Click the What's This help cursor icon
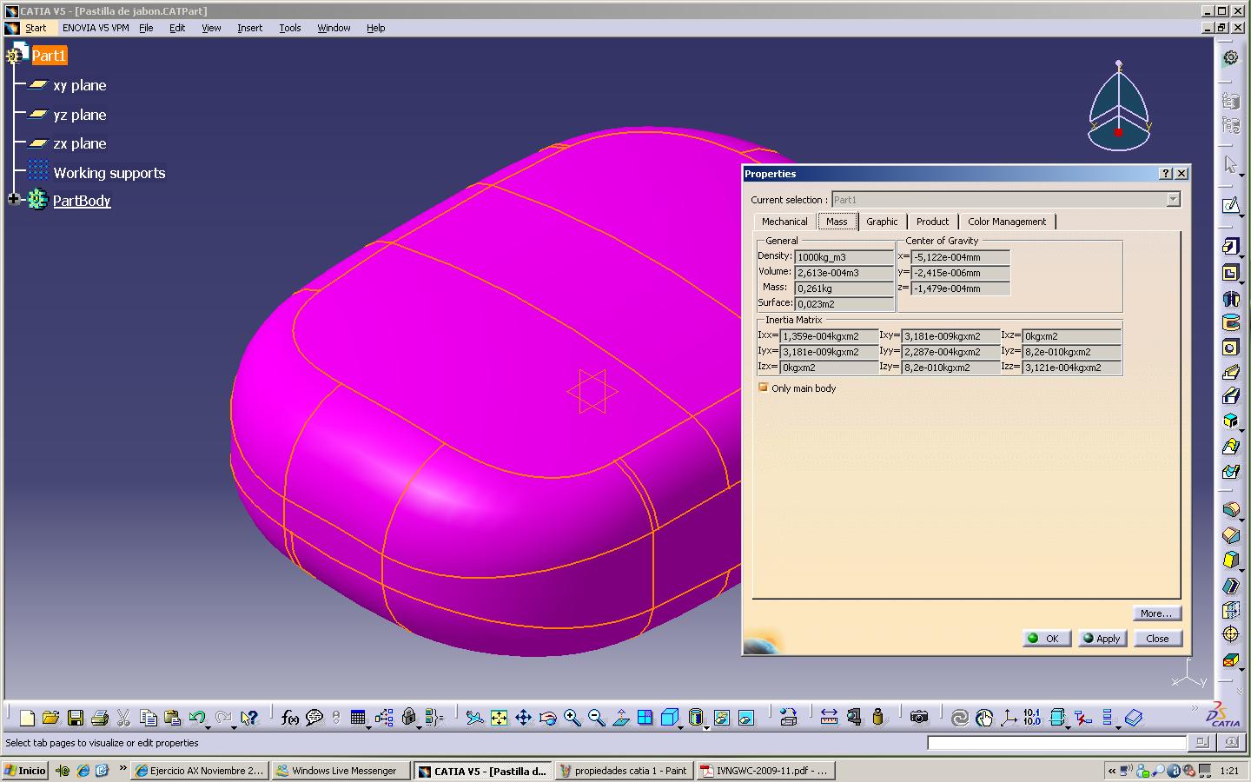 click(248, 718)
